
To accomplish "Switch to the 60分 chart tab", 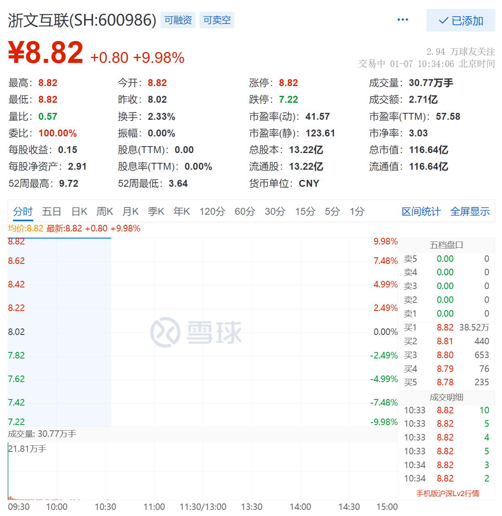I will (245, 212).
